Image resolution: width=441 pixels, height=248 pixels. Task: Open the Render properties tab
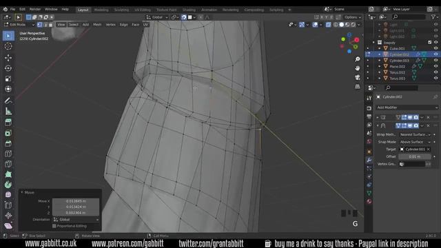[369, 108]
